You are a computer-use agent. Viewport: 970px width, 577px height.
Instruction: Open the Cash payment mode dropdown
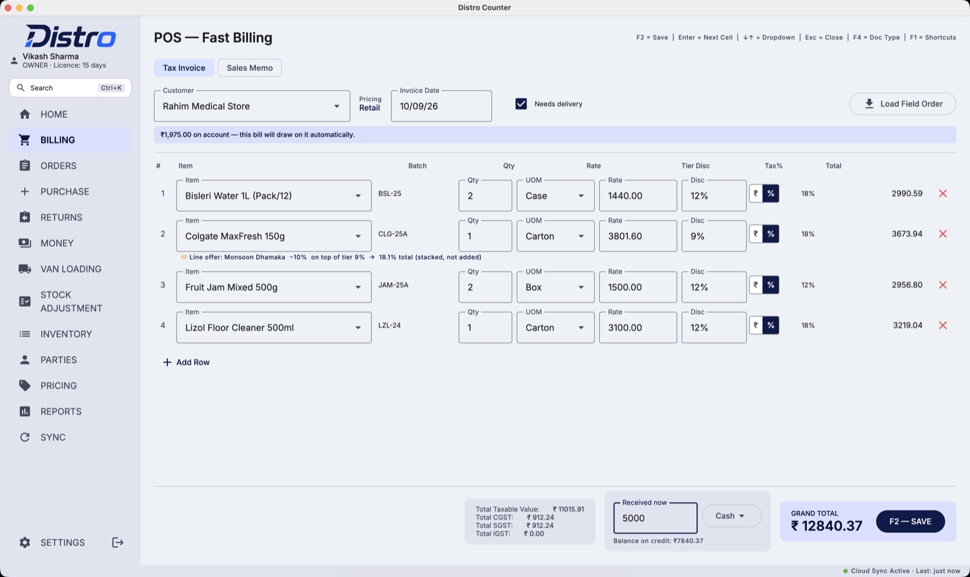[x=732, y=516]
